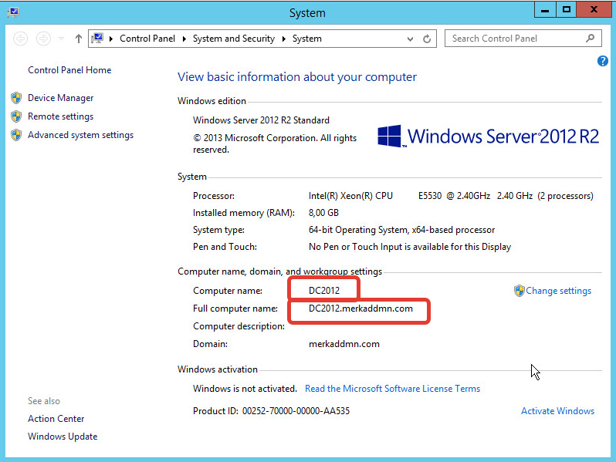Focus the Search Control Panel box
The width and height of the screenshot is (616, 462).
523,39
